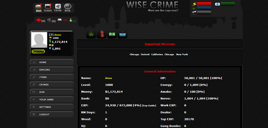Go to the Forum icon
268x128 pixels.
pyautogui.click(x=58, y=7)
